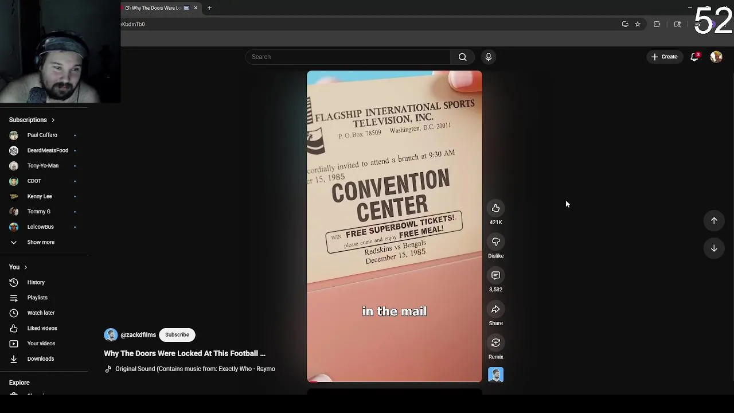The width and height of the screenshot is (734, 413).
Task: Open You section chevron
Action: click(25, 267)
